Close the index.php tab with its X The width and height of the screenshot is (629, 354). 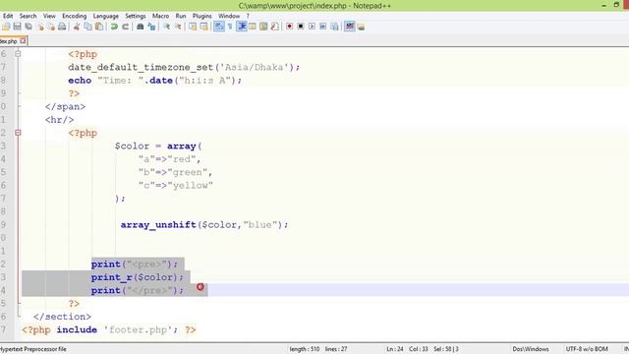(x=23, y=40)
